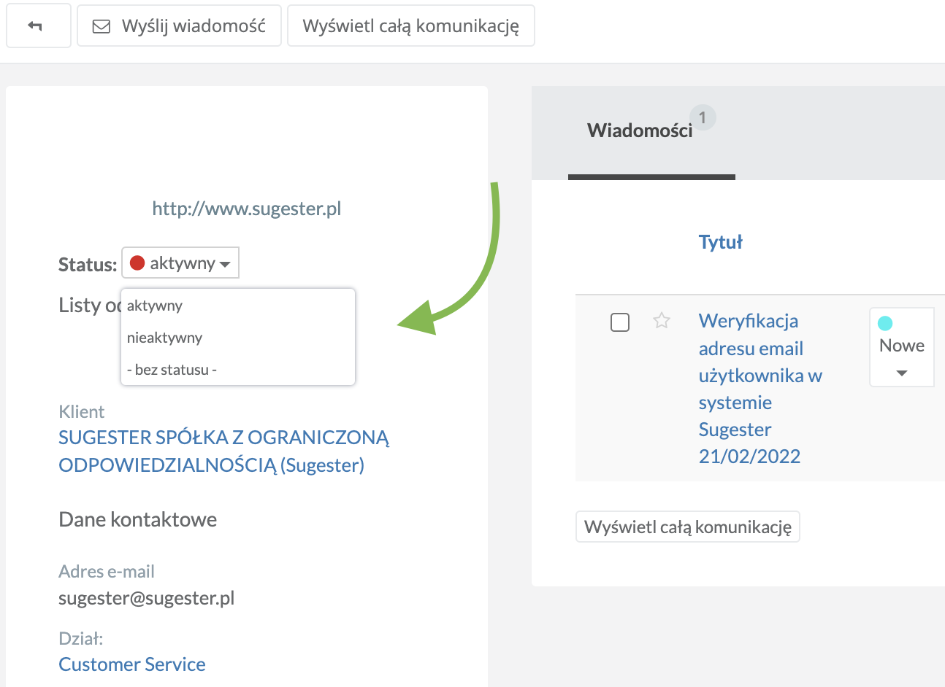Check the checkbox next to the Weryfikacja message
The height and width of the screenshot is (687, 945).
(x=619, y=322)
